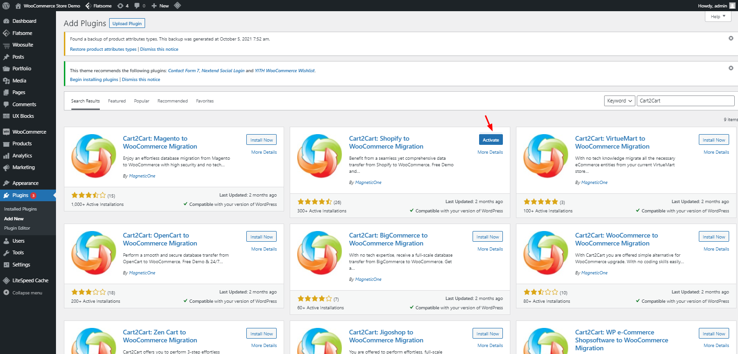Open the WooCommerce Store Demo site link

48,6
